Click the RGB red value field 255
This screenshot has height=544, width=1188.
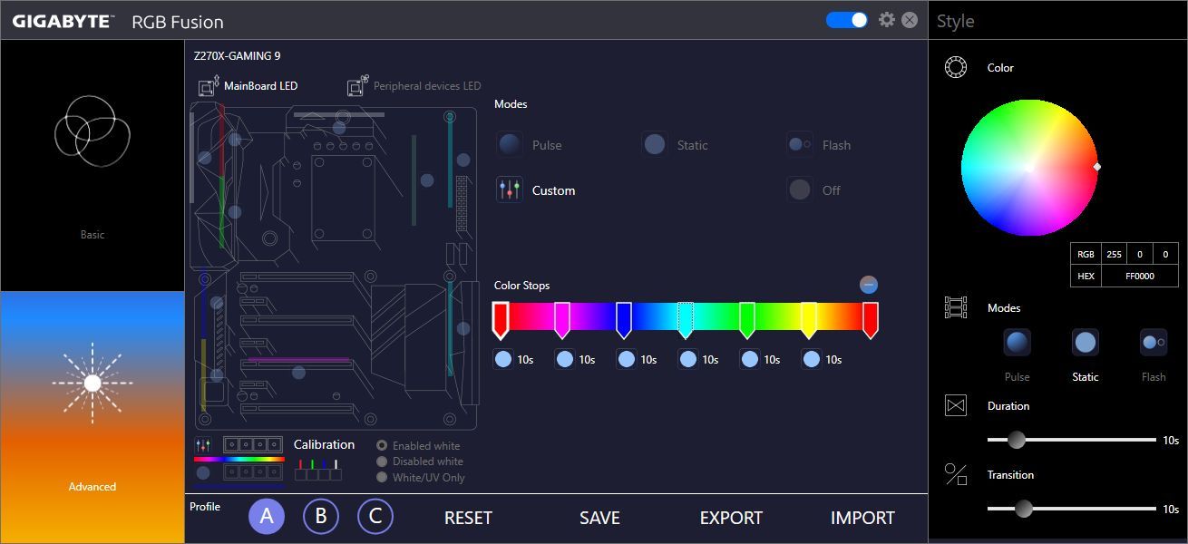pyautogui.click(x=1114, y=255)
